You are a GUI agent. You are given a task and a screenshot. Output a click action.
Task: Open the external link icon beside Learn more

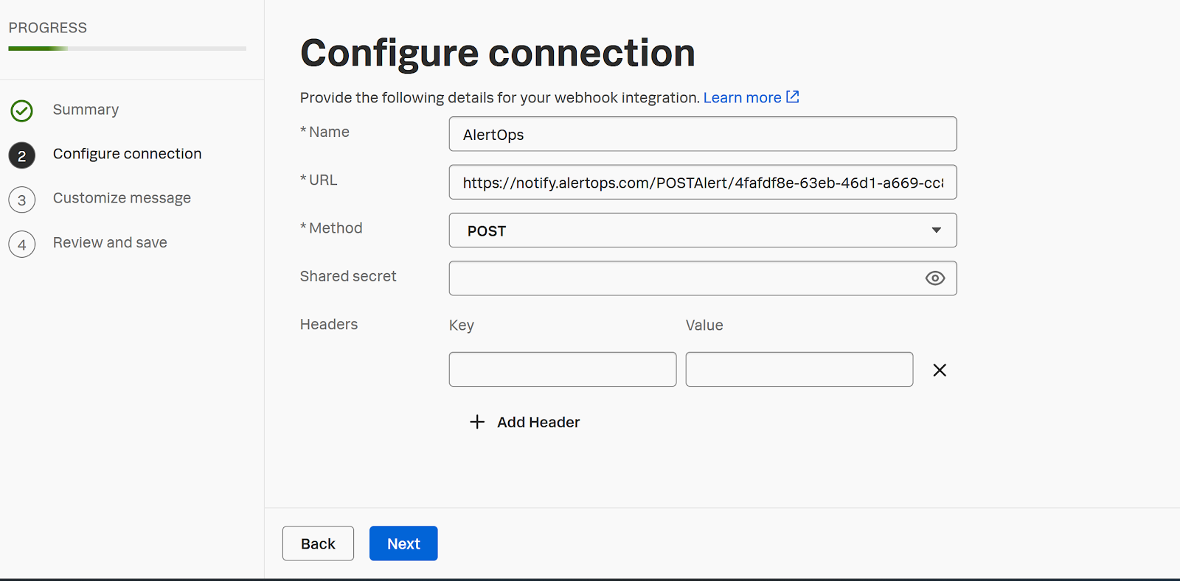pos(793,97)
